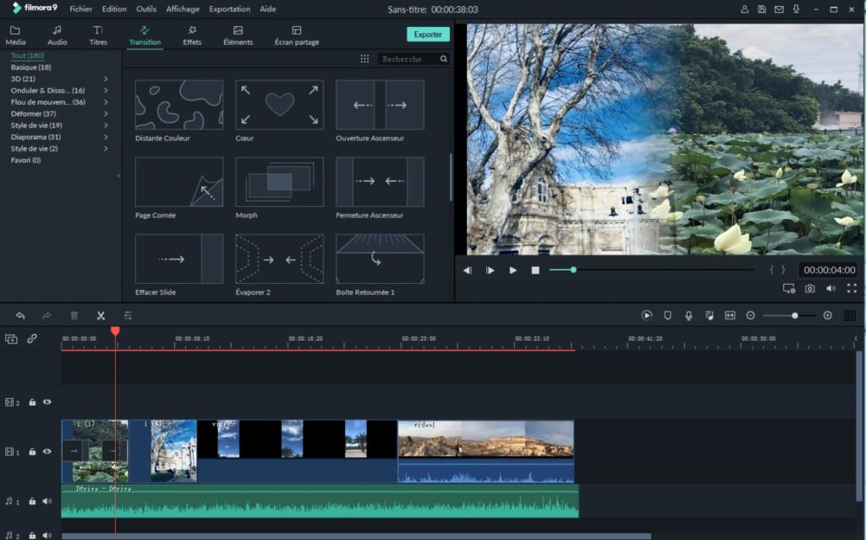The height and width of the screenshot is (540, 866).
Task: Click the timeline zoom slider handle
Action: [795, 316]
